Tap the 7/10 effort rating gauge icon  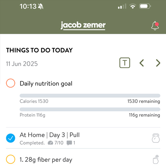click(50, 143)
